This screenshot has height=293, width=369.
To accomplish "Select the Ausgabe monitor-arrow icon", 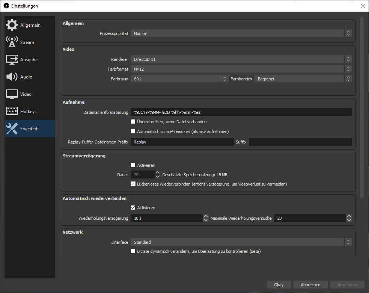I will click(12, 60).
